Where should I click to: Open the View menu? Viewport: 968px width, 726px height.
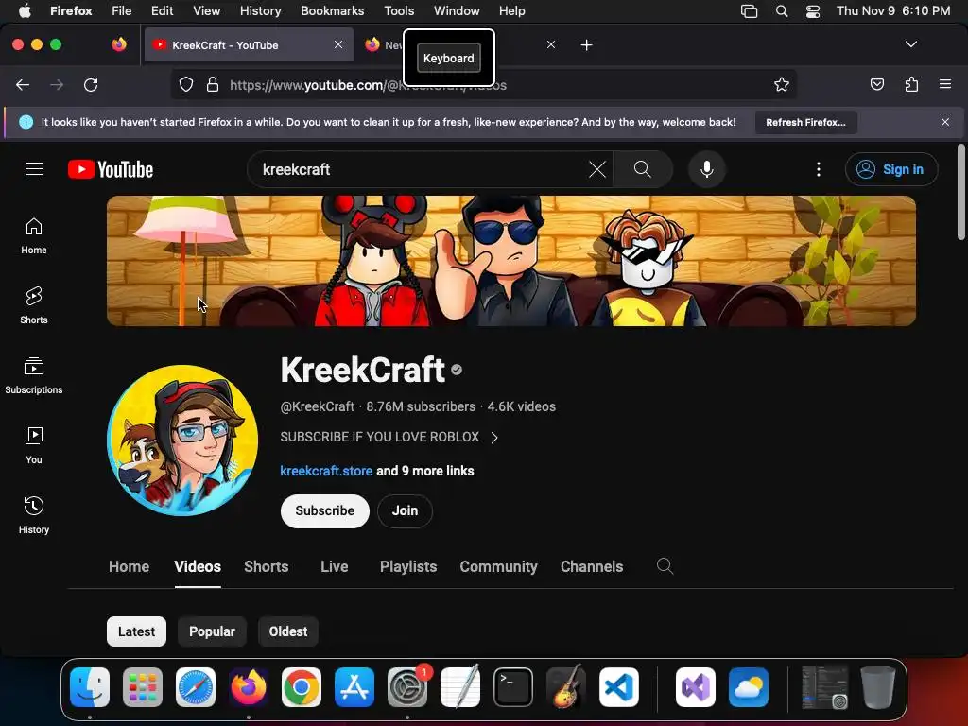click(206, 11)
